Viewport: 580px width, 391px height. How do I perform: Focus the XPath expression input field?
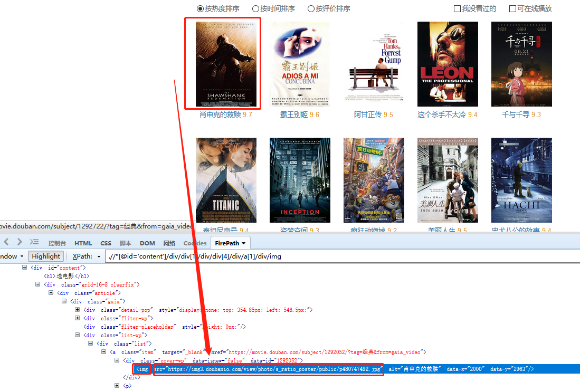tap(343, 256)
